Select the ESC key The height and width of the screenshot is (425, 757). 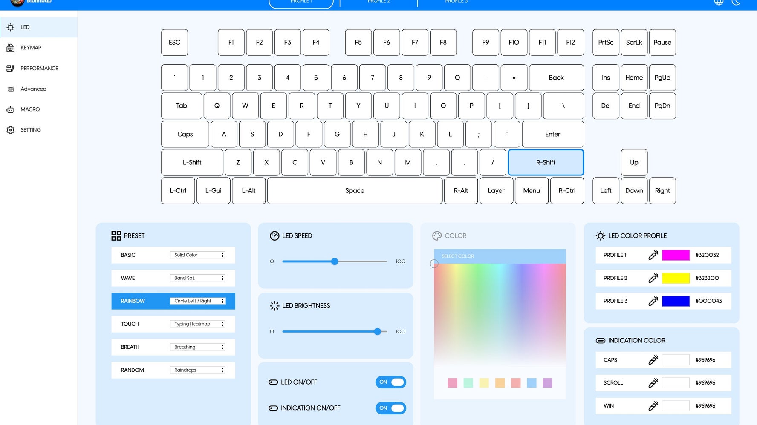coord(175,42)
